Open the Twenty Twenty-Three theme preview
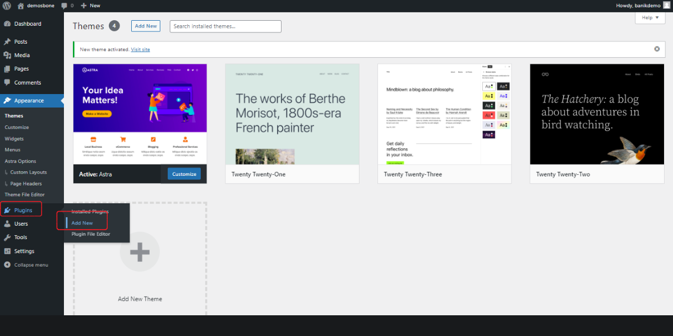 (445, 114)
